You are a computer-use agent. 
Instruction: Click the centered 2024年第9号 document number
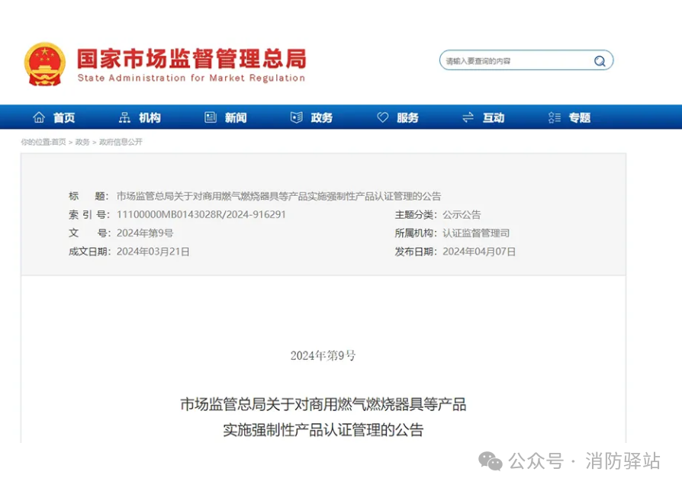pyautogui.click(x=323, y=355)
